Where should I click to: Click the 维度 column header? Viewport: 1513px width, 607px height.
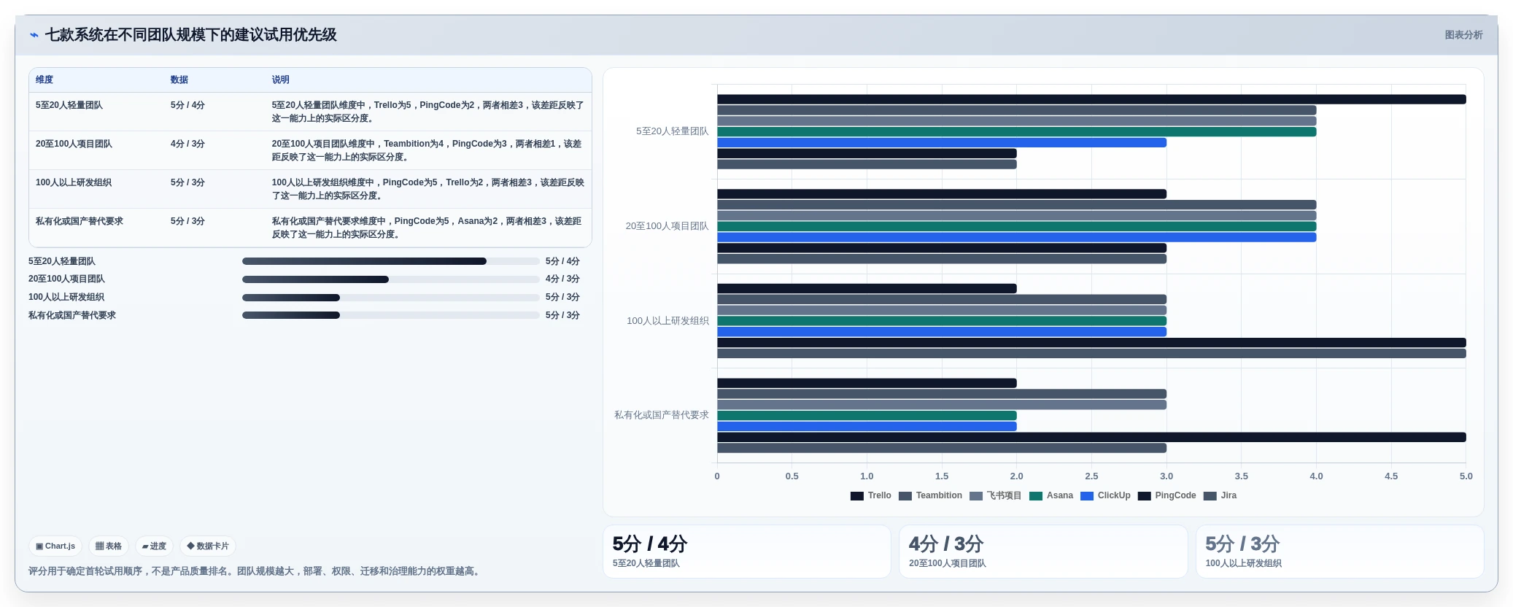(x=44, y=80)
